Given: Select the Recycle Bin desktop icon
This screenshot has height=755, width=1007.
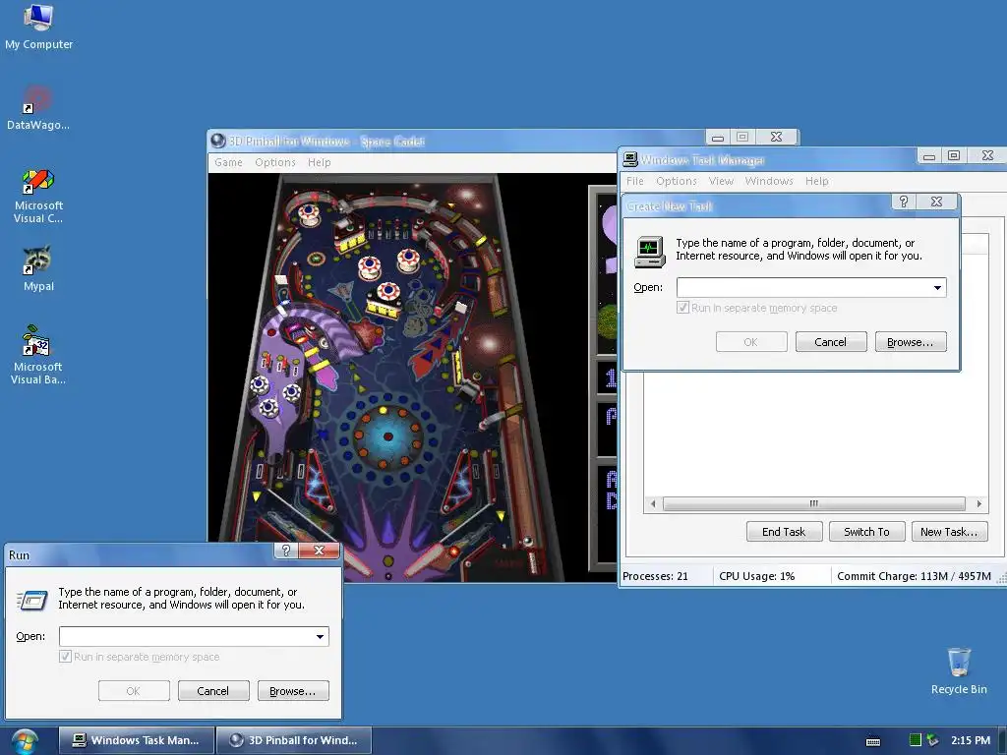Looking at the screenshot, I should click(x=959, y=670).
